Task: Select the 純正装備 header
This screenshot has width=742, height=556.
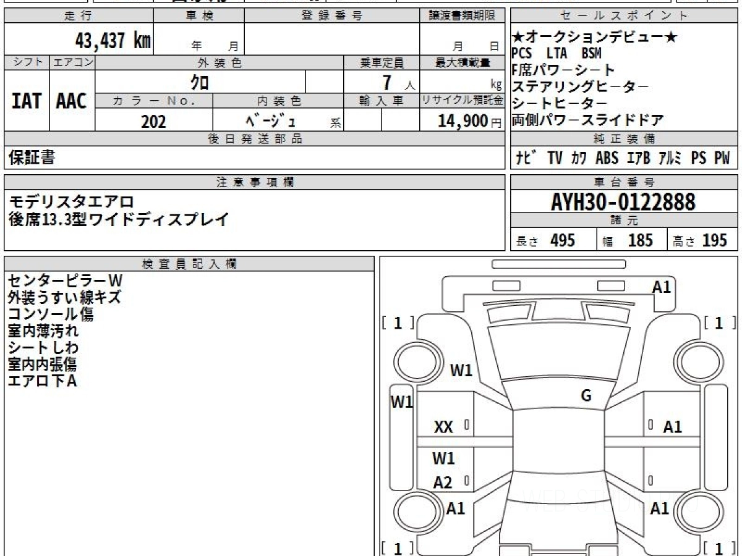Action: click(625, 139)
